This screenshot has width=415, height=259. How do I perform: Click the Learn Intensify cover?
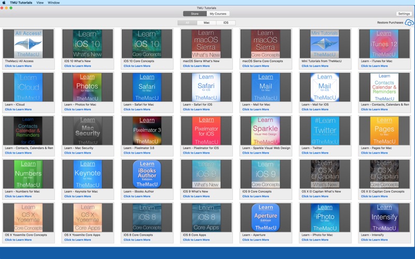[384, 218]
